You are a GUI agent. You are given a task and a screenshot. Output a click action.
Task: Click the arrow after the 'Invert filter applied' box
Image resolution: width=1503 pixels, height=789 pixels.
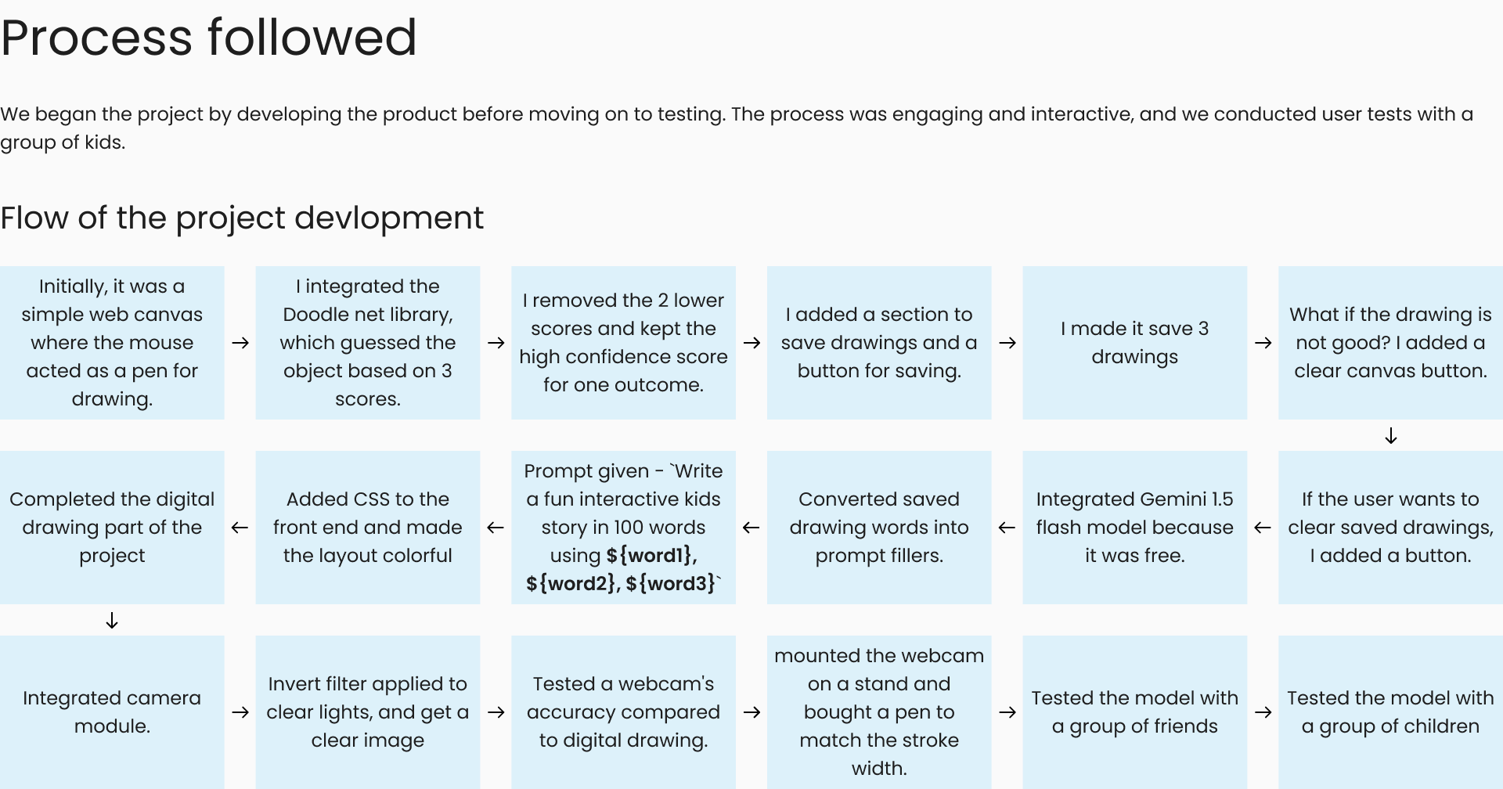tap(496, 712)
